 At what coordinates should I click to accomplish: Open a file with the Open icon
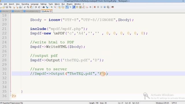tap(3, 7)
